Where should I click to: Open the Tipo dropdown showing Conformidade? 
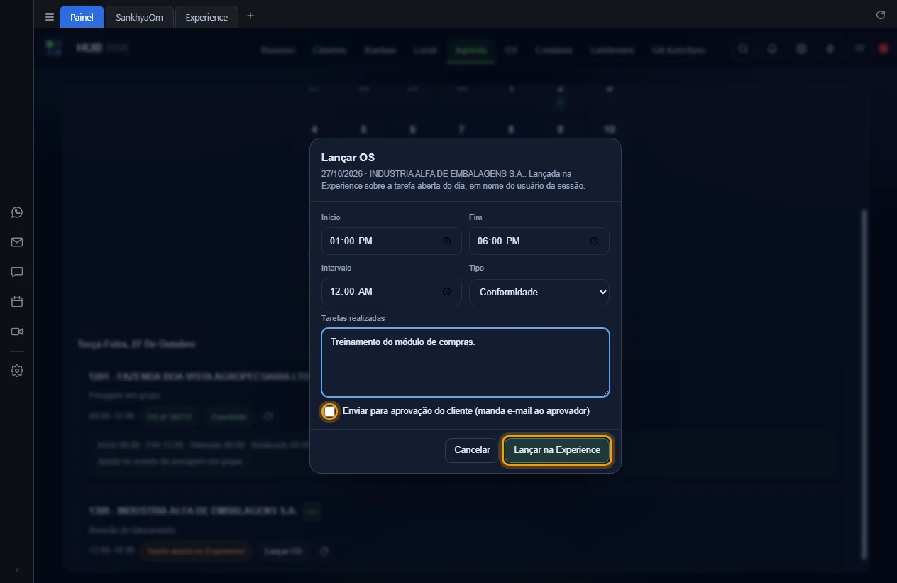[539, 292]
